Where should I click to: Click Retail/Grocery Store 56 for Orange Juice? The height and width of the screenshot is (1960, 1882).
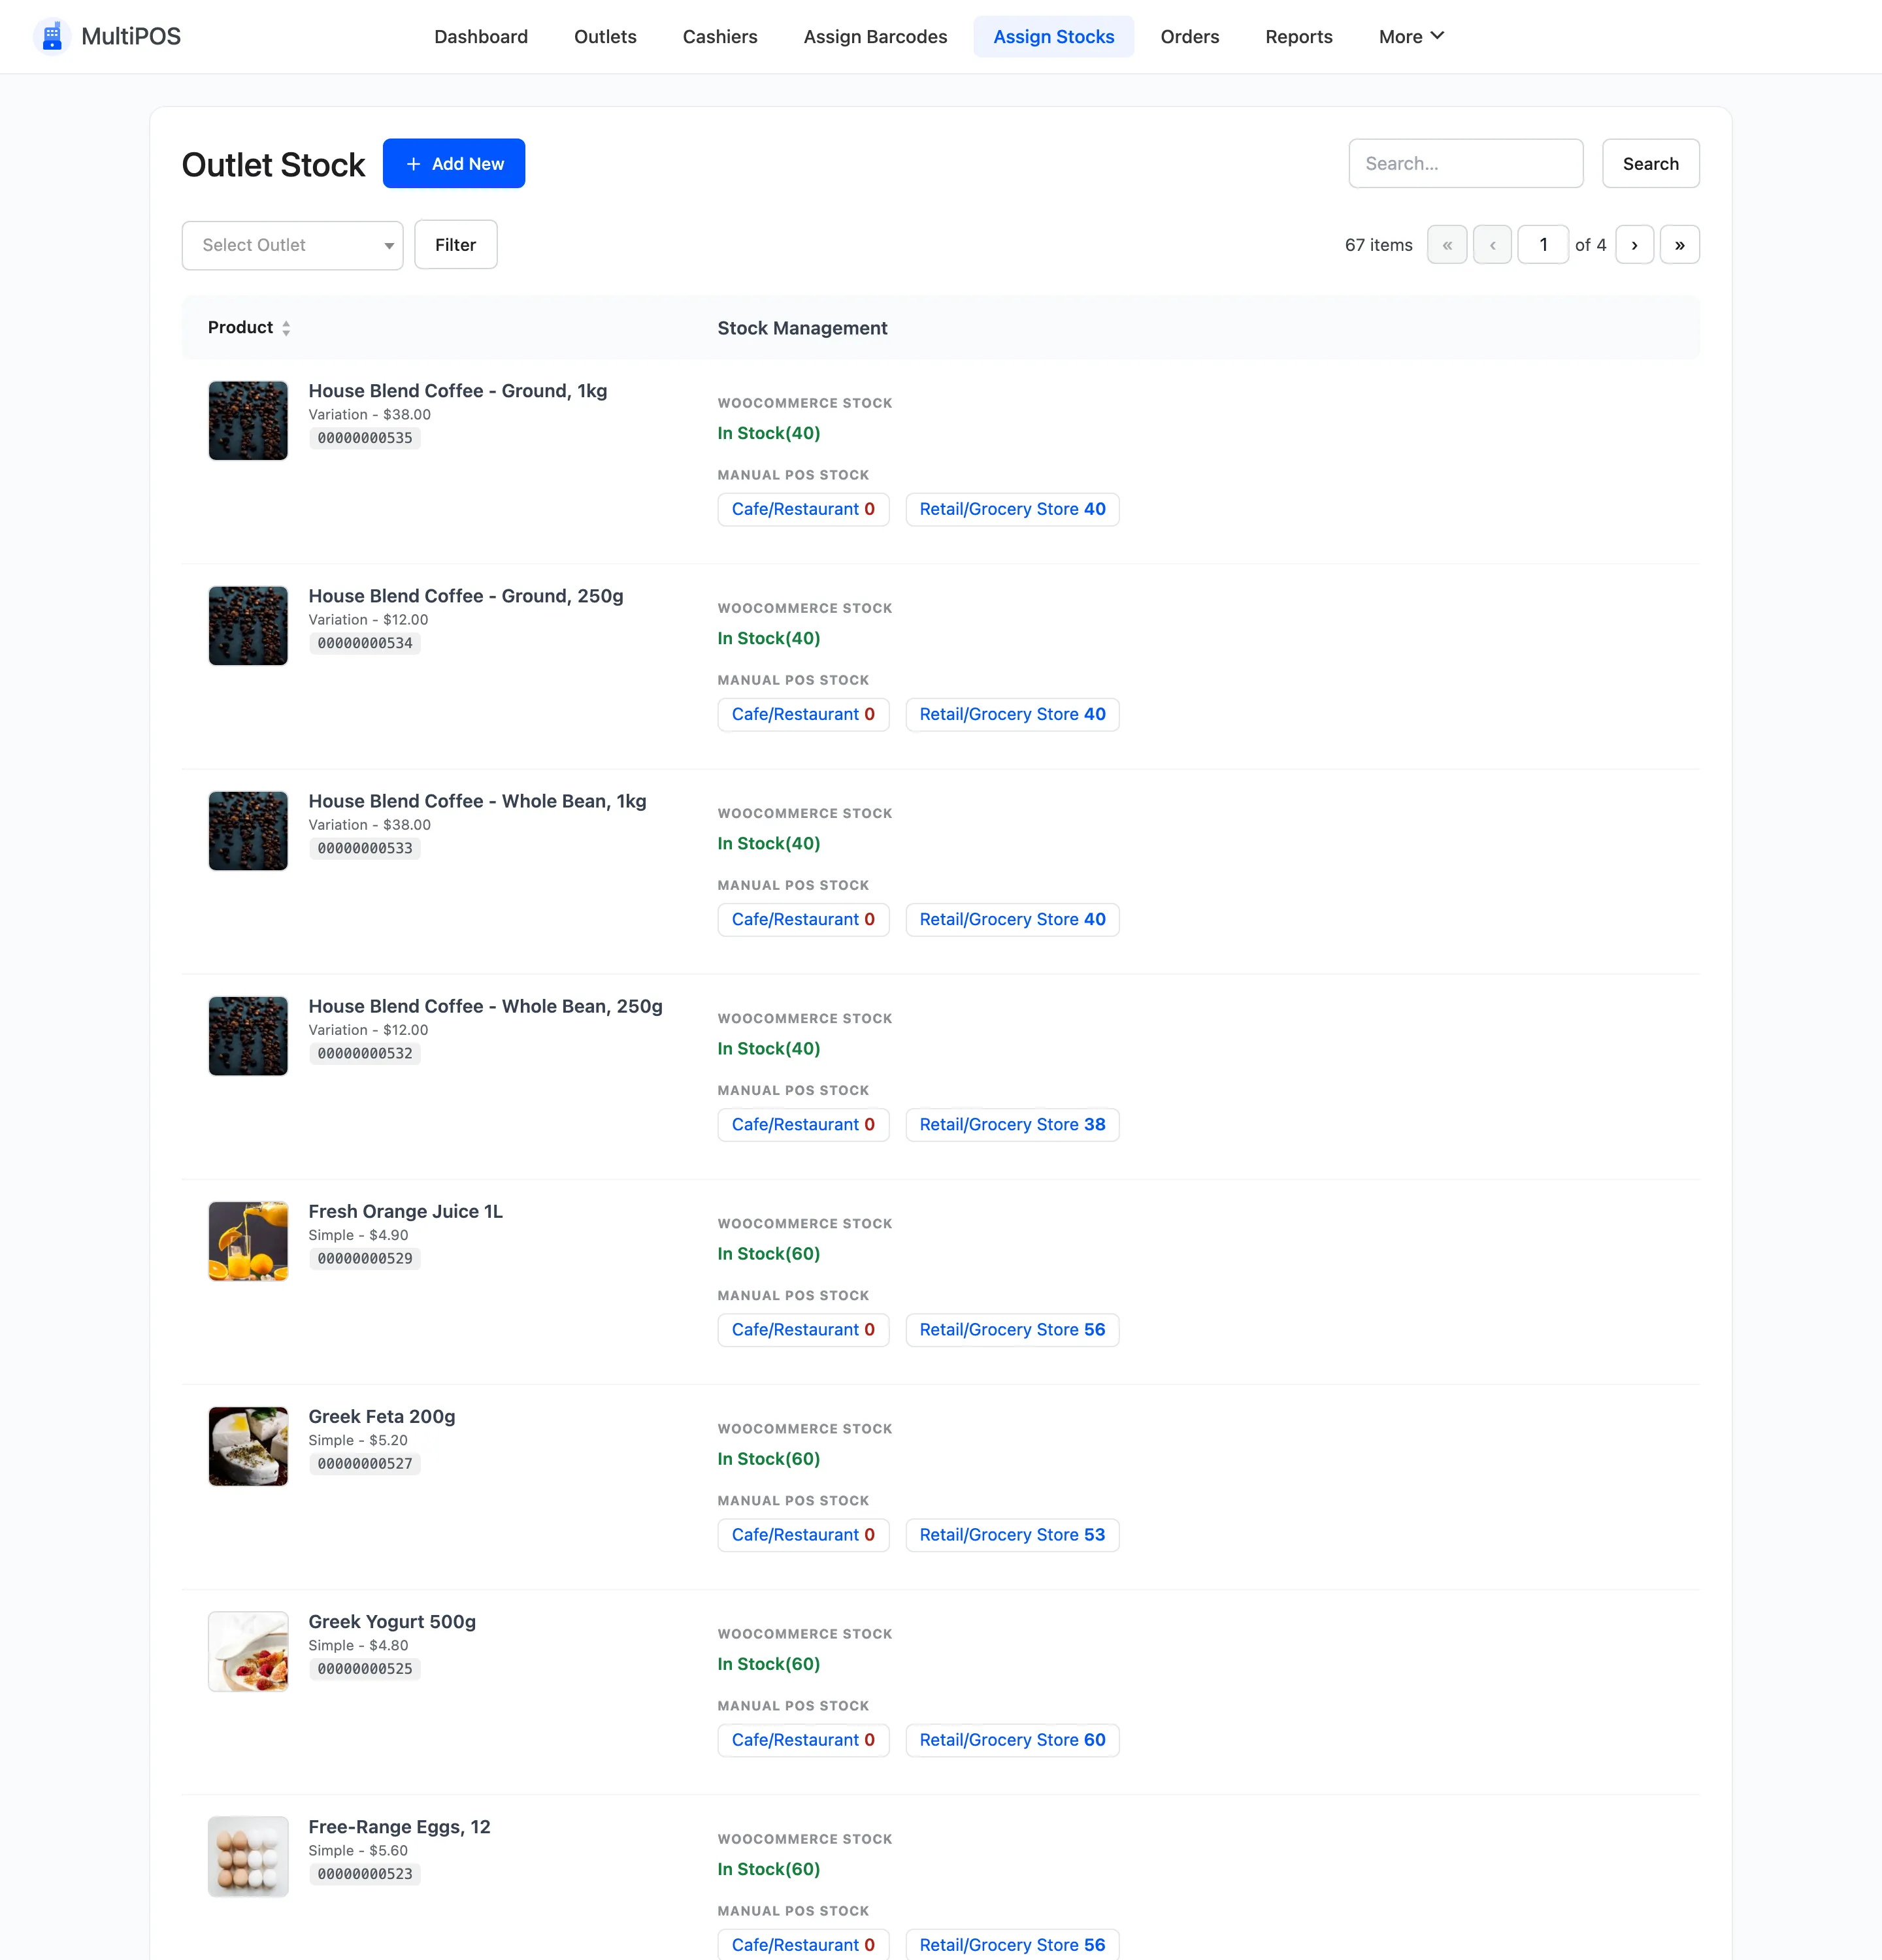click(x=1012, y=1330)
